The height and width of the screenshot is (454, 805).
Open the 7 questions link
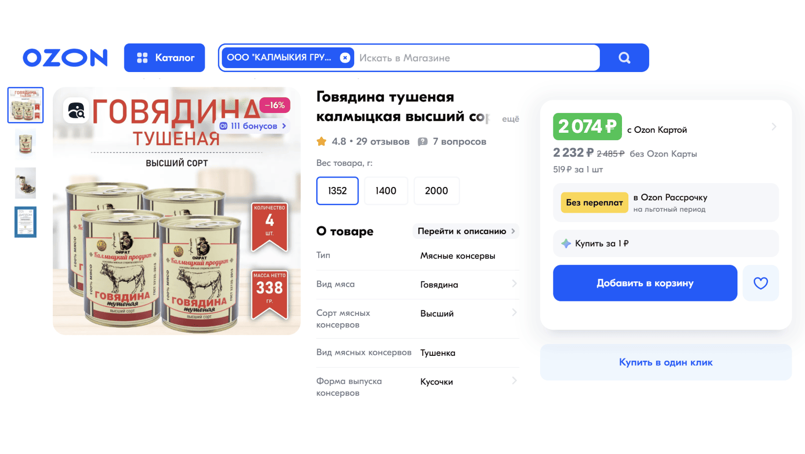point(452,142)
